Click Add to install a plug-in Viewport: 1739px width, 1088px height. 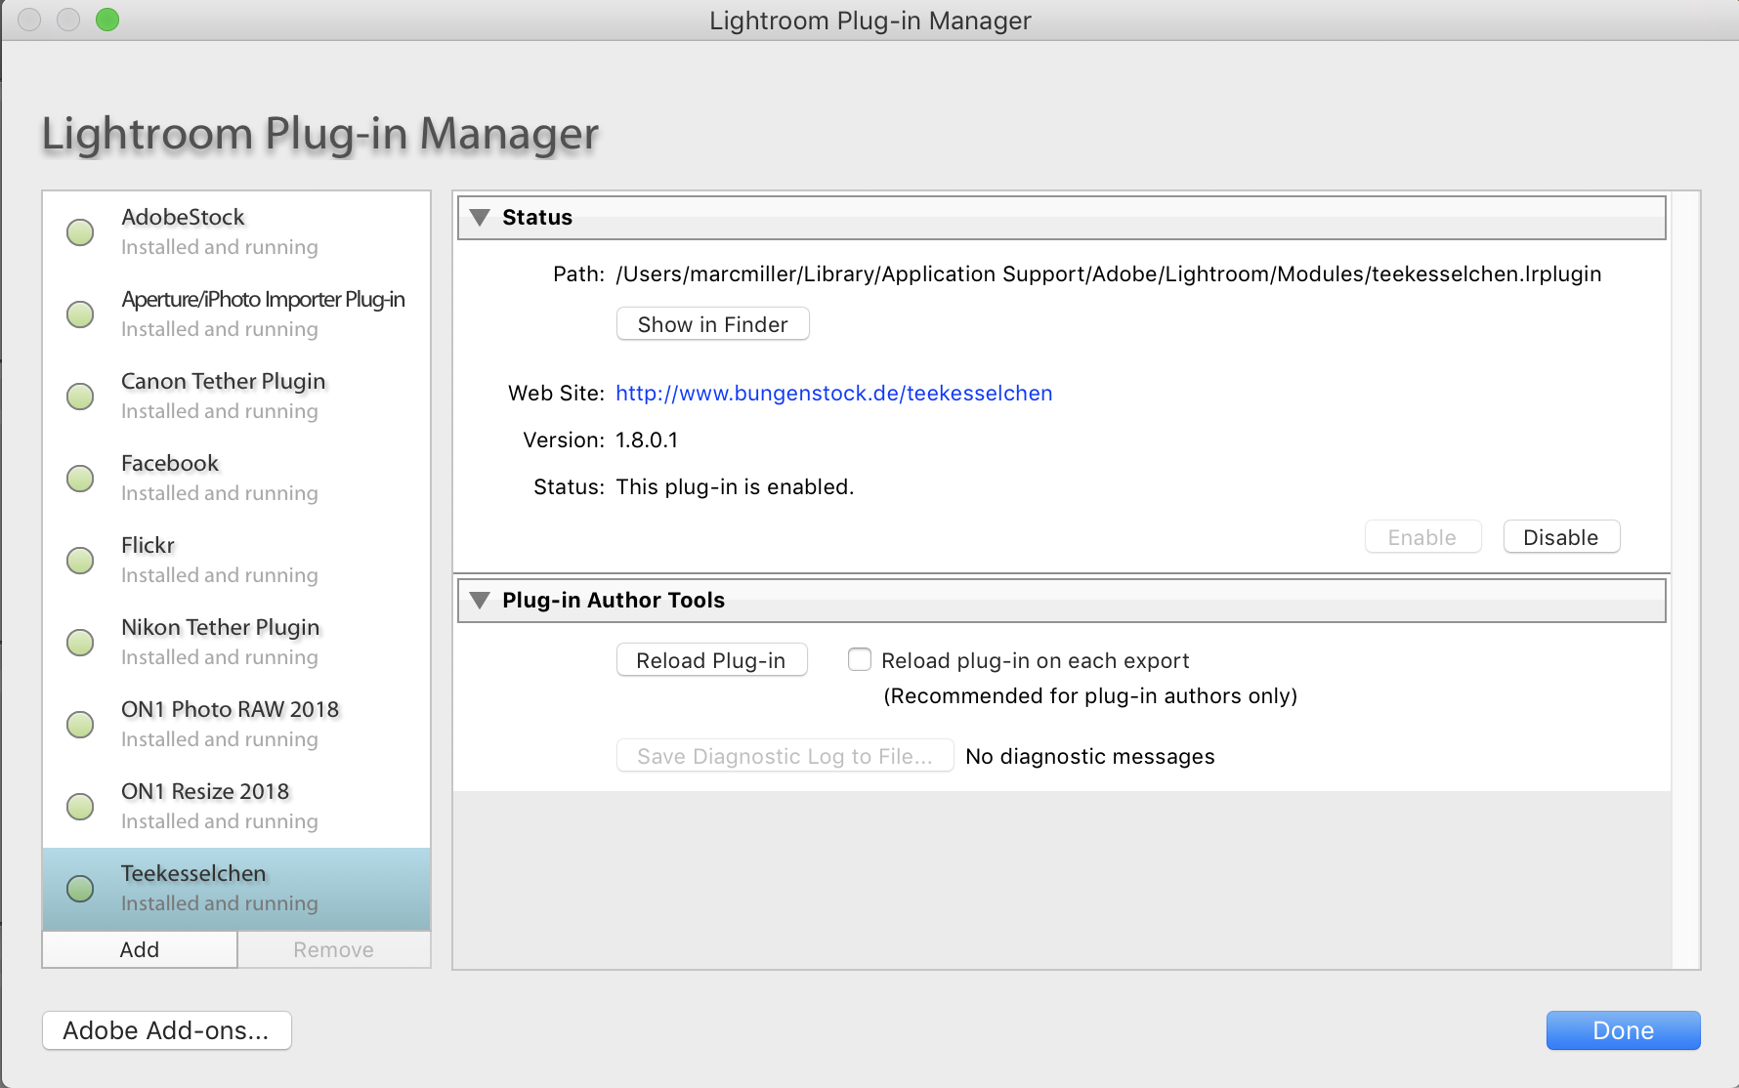point(140,949)
